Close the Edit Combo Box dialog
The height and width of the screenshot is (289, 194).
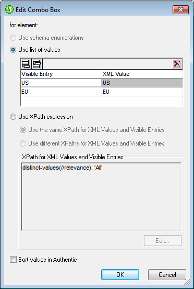[x=180, y=9]
